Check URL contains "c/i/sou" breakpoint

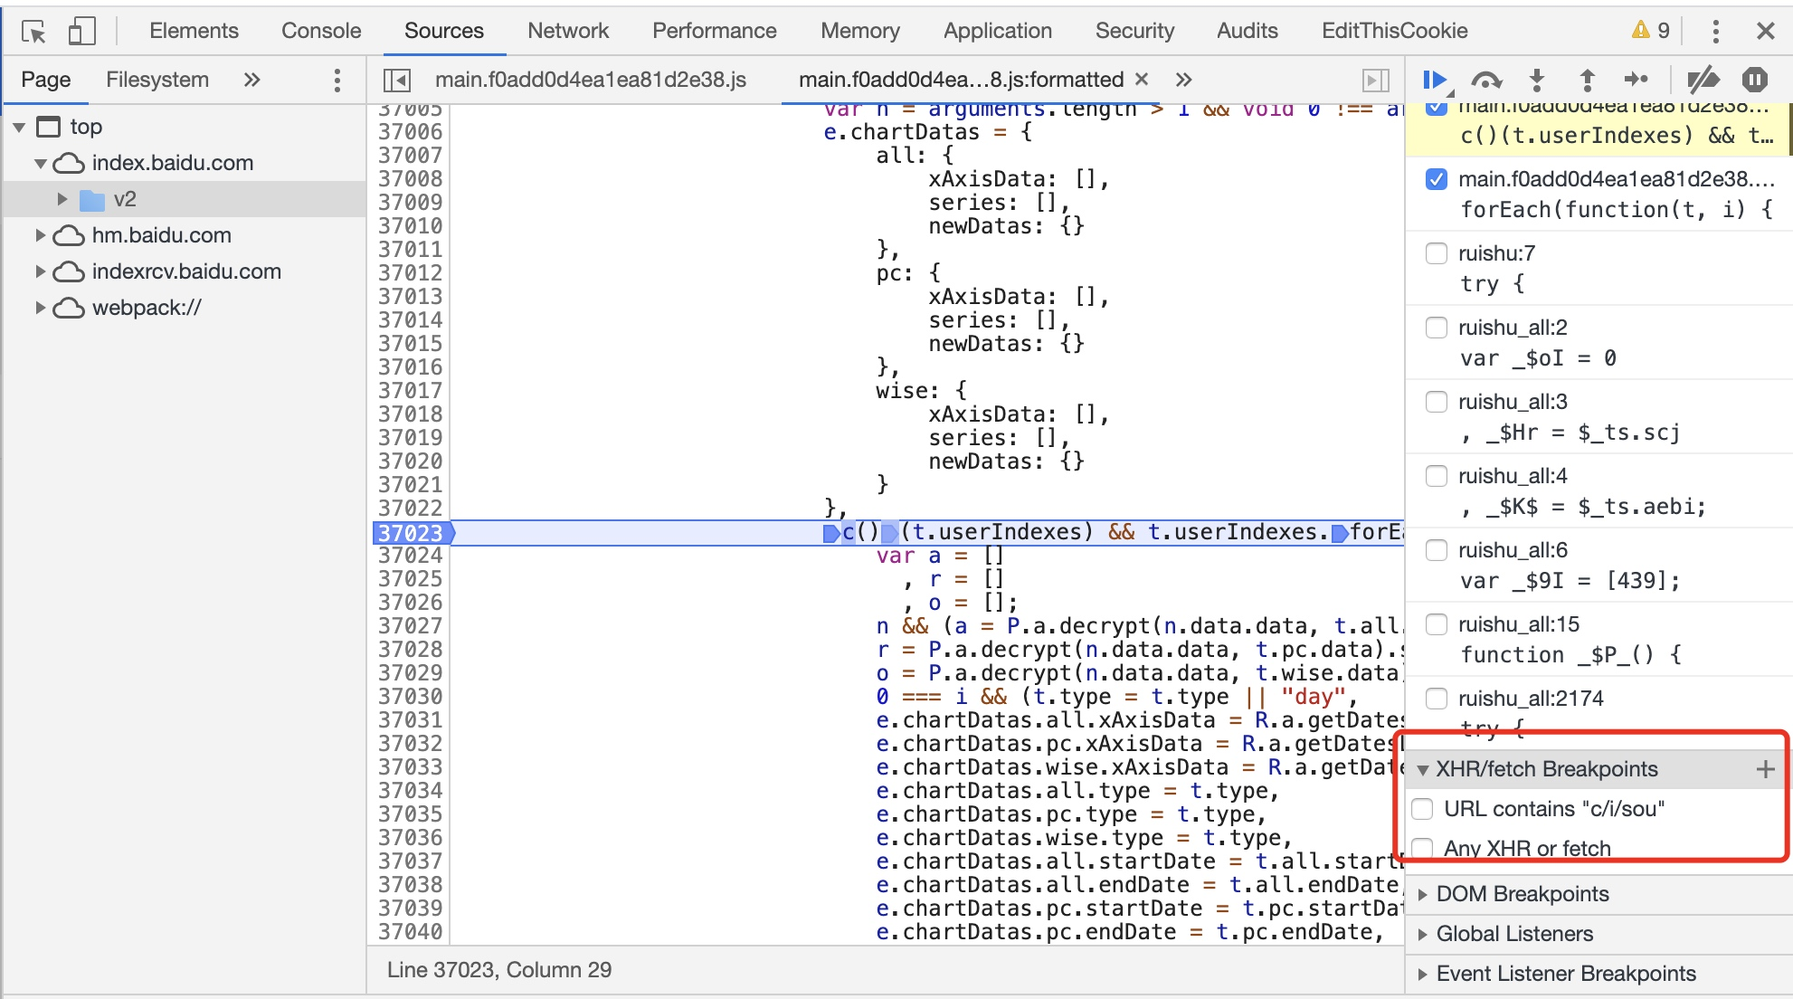[1423, 809]
